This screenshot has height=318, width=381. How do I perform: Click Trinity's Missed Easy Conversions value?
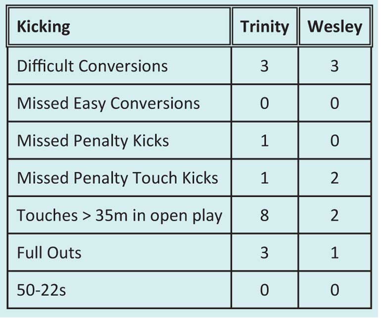pyautogui.click(x=264, y=103)
